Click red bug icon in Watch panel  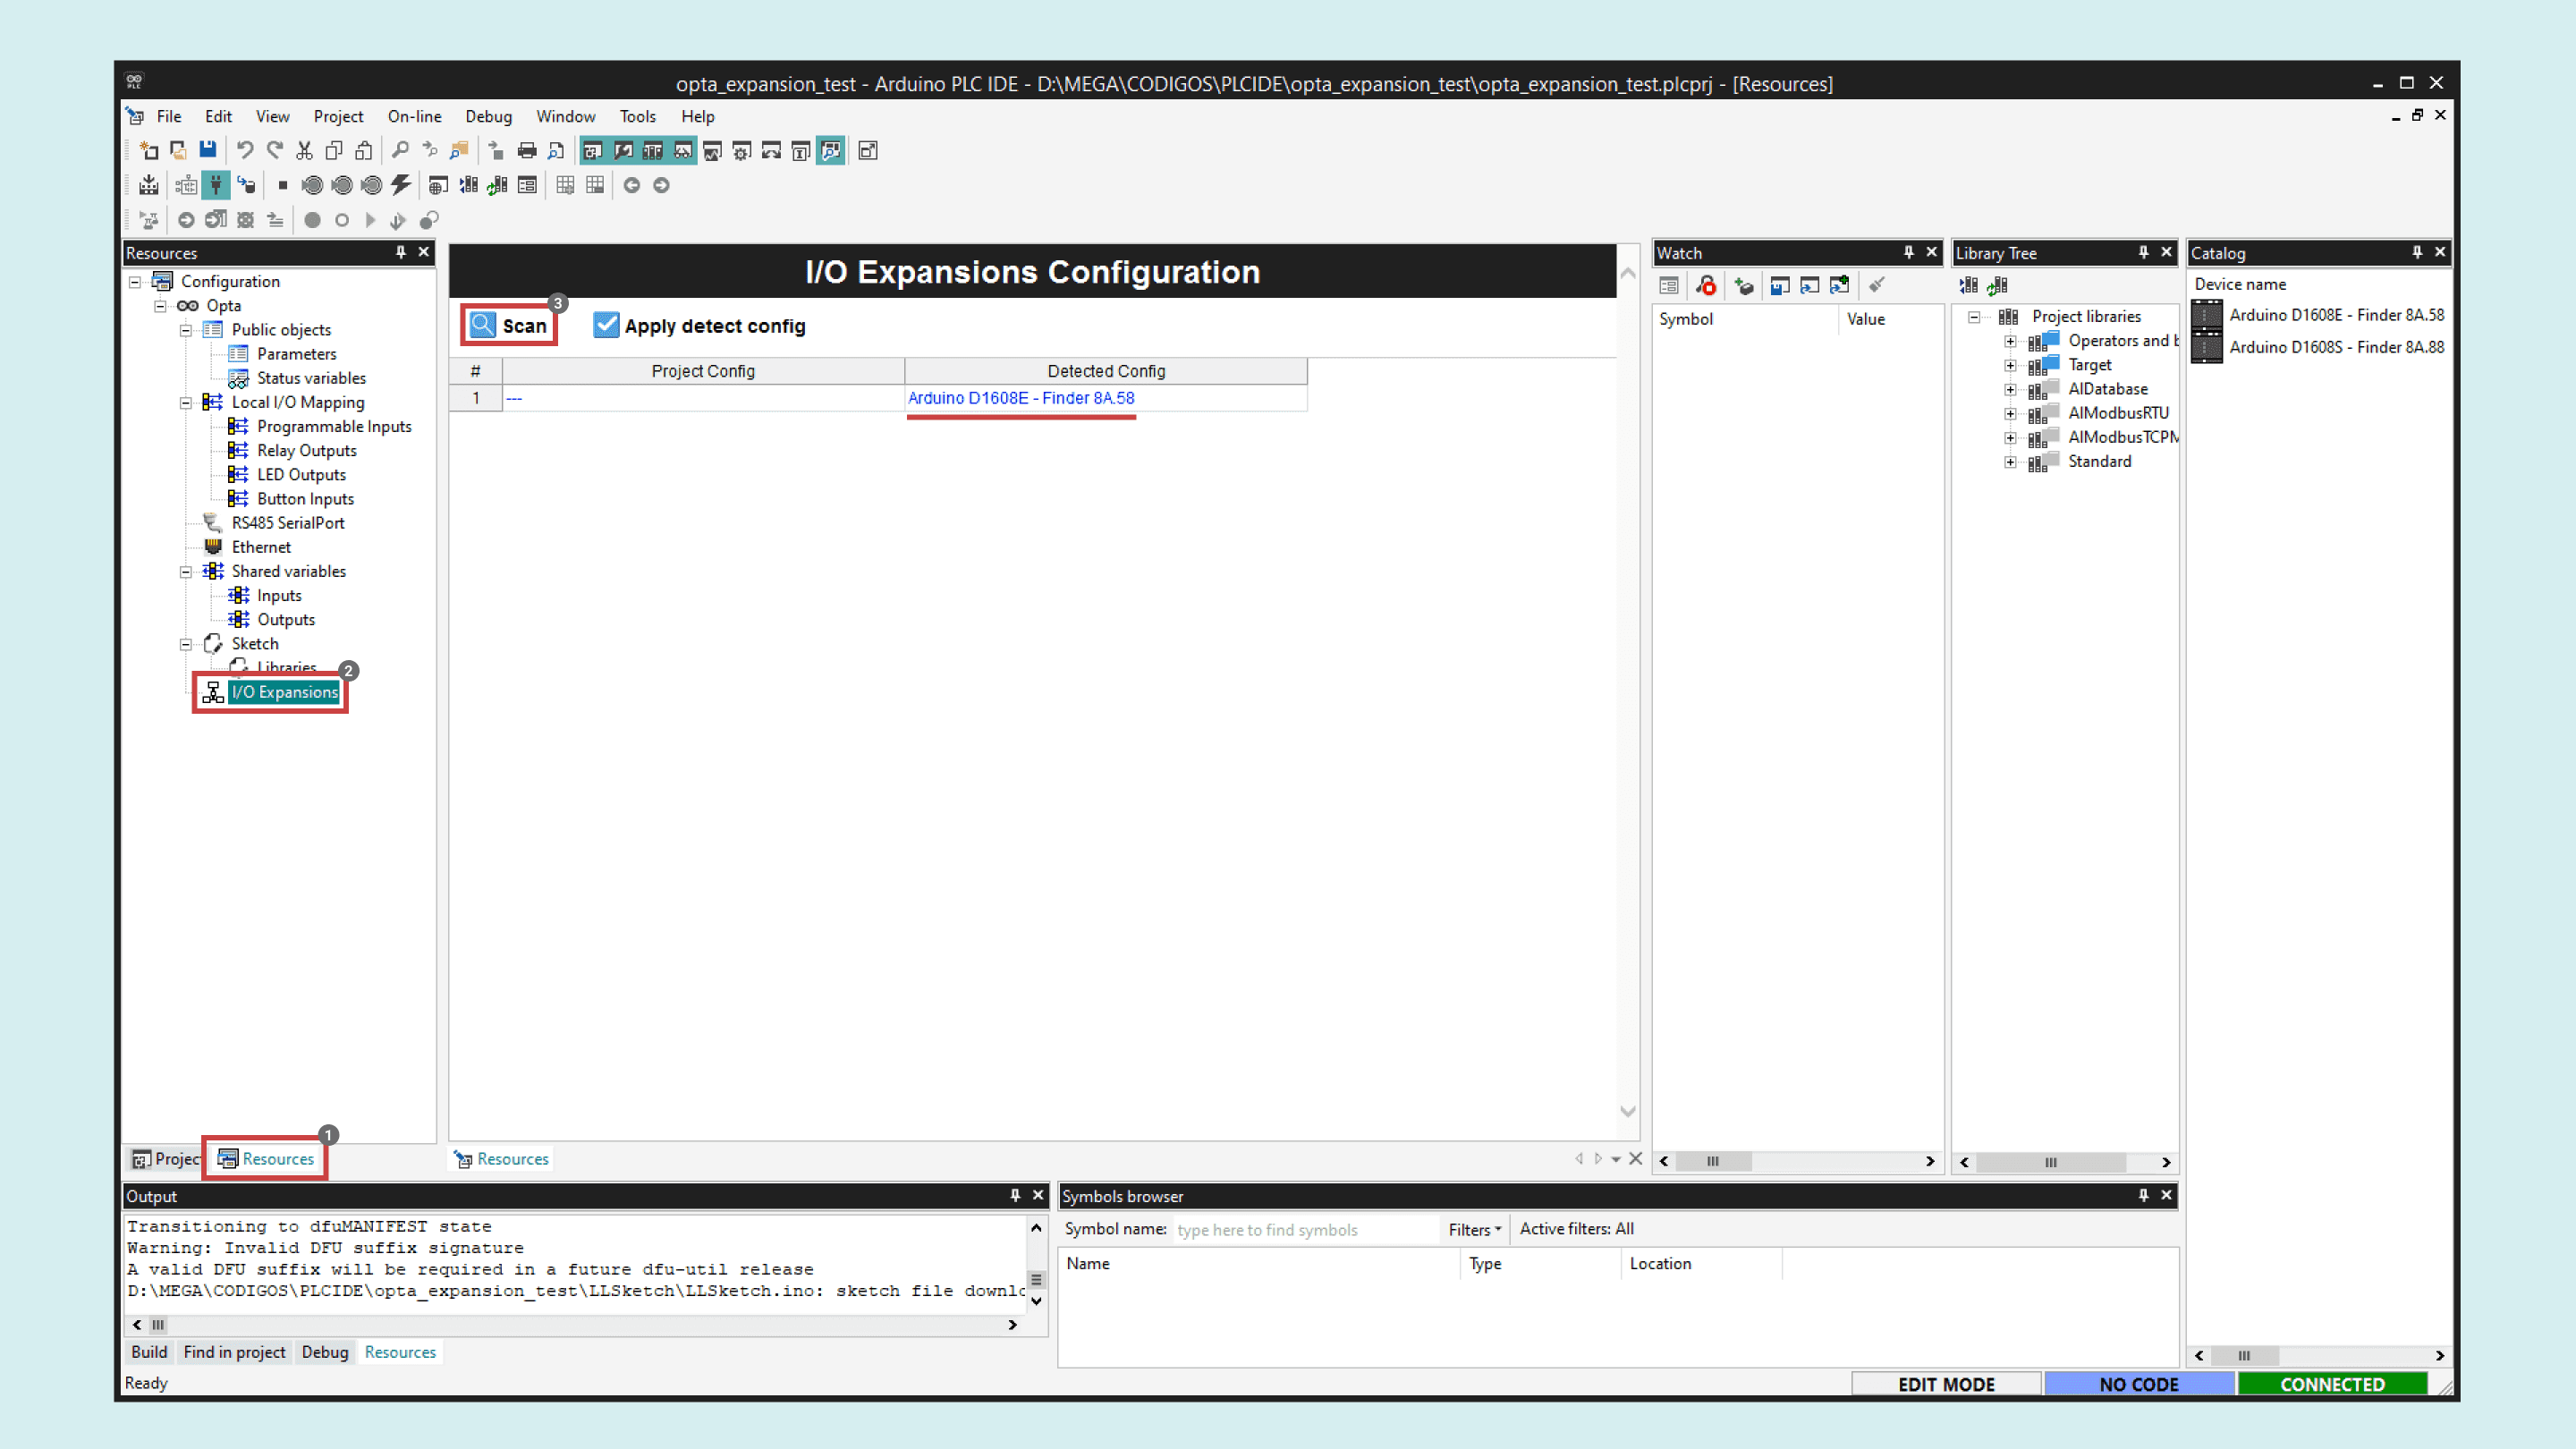[x=1706, y=286]
